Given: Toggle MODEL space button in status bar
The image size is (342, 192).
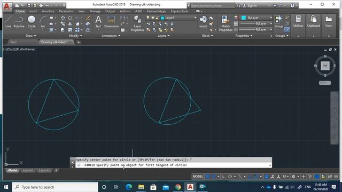Looking at the screenshot, I should pyautogui.click(x=198, y=177).
